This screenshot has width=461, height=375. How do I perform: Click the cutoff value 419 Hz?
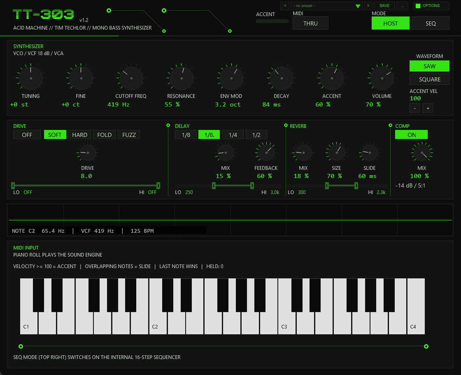click(119, 104)
